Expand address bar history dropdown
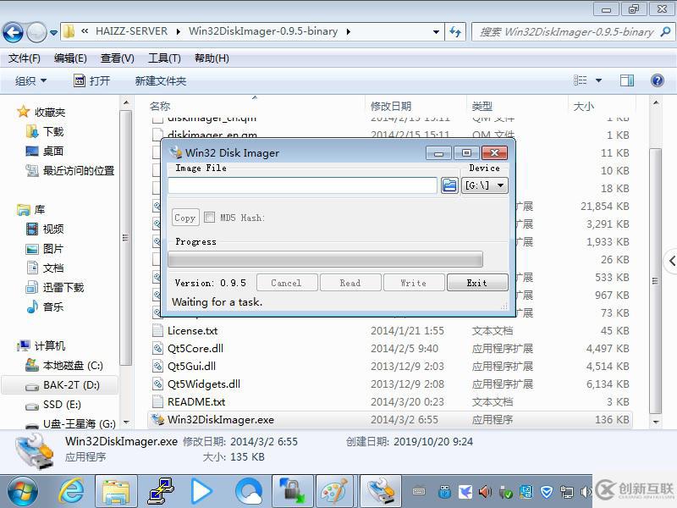This screenshot has width=677, height=508. [x=436, y=32]
